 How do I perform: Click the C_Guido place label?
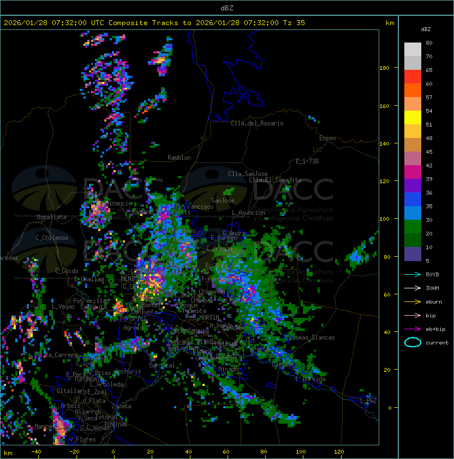tap(67, 271)
